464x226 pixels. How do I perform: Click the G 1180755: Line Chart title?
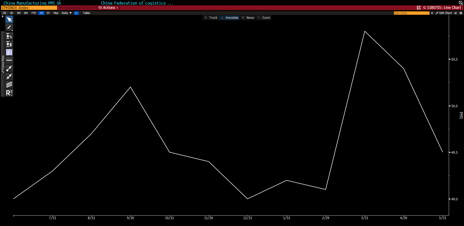coord(442,8)
